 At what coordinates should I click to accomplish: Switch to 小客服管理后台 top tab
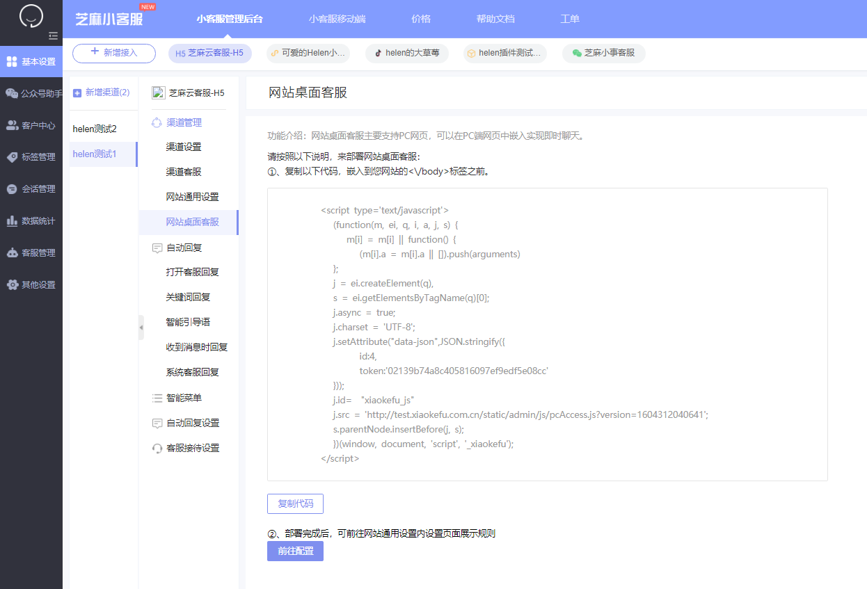(230, 19)
